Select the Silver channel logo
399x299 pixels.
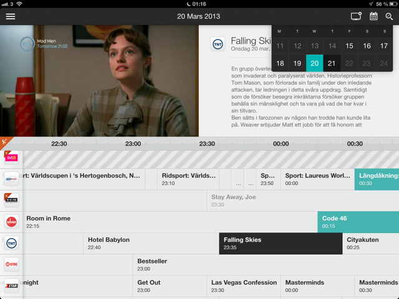click(11, 222)
